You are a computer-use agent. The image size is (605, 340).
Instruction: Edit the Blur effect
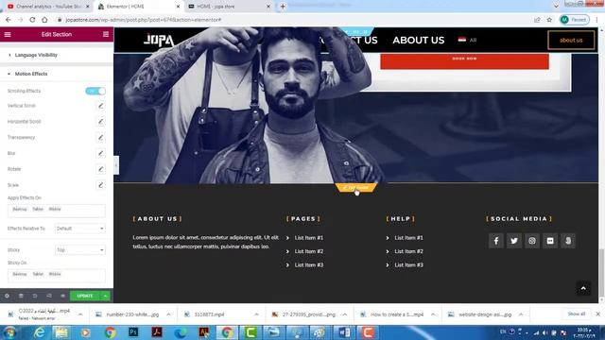(100, 153)
